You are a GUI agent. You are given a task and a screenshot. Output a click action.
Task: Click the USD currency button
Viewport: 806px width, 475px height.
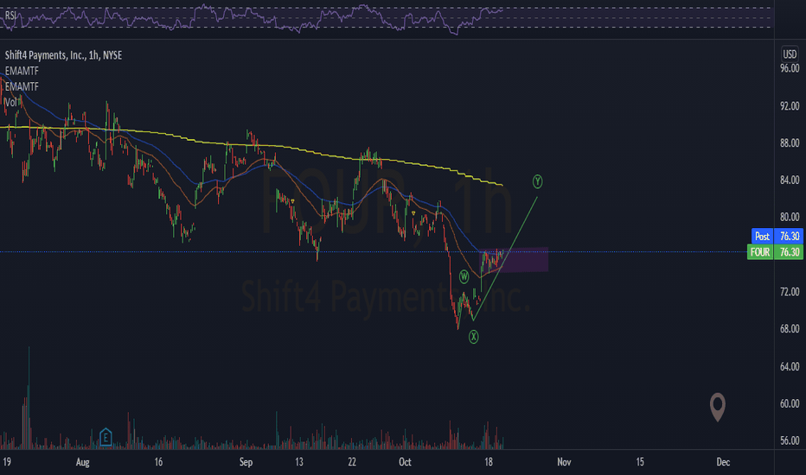point(790,54)
